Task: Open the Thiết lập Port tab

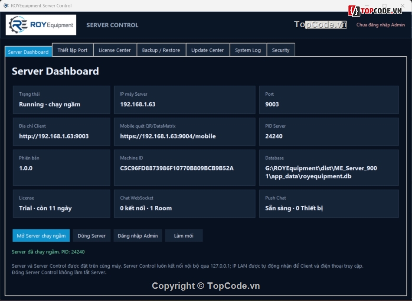Action: (72, 50)
